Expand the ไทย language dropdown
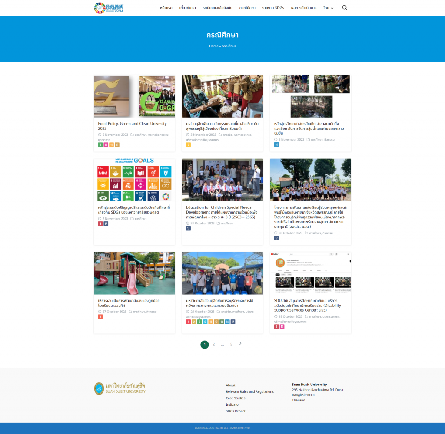Image resolution: width=445 pixels, height=434 pixels. pos(328,8)
